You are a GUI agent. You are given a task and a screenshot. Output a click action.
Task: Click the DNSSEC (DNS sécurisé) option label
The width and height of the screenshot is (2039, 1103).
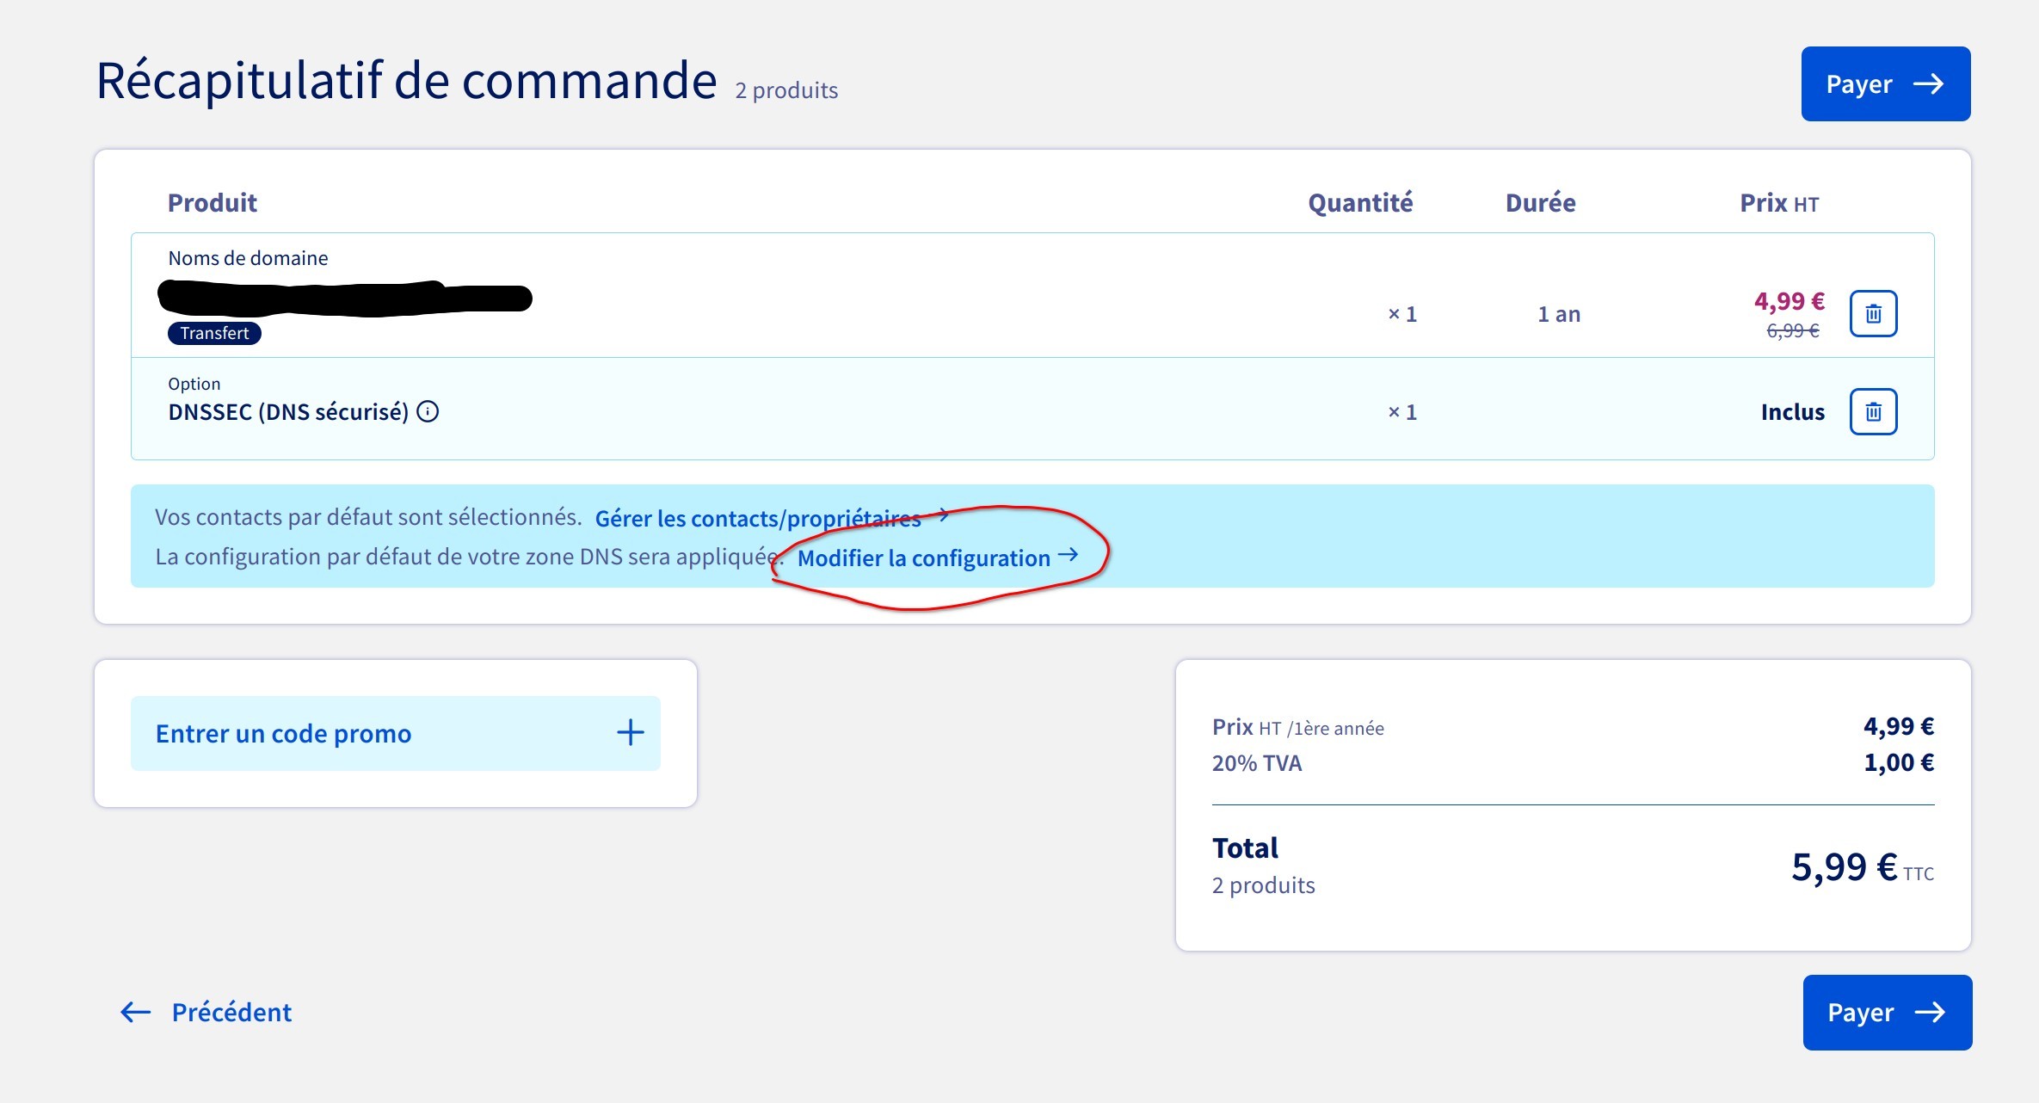[288, 412]
